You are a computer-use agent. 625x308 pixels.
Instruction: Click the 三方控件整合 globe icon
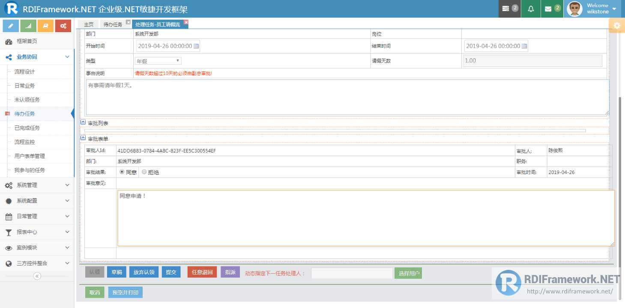tap(9, 263)
